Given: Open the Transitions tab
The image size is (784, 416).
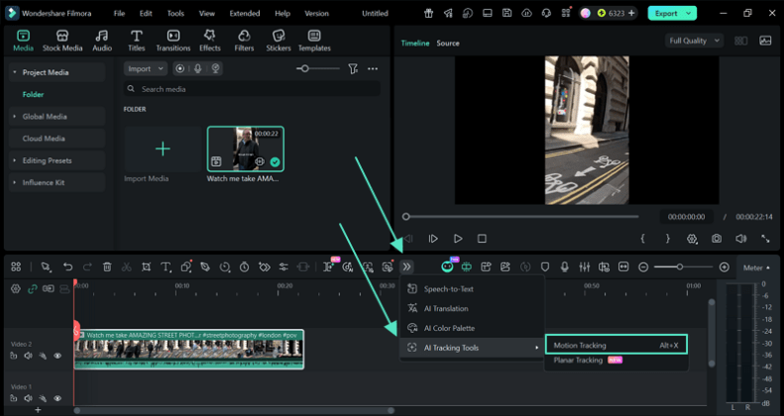Looking at the screenshot, I should [173, 41].
